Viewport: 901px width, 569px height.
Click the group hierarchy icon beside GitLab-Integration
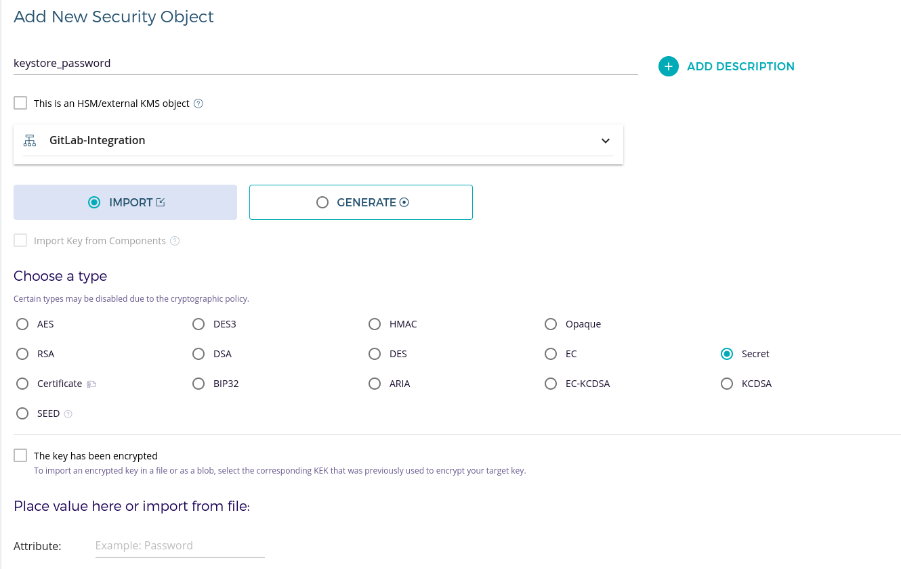pyautogui.click(x=30, y=141)
